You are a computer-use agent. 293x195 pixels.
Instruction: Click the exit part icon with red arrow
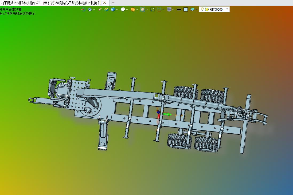coord(83,9)
